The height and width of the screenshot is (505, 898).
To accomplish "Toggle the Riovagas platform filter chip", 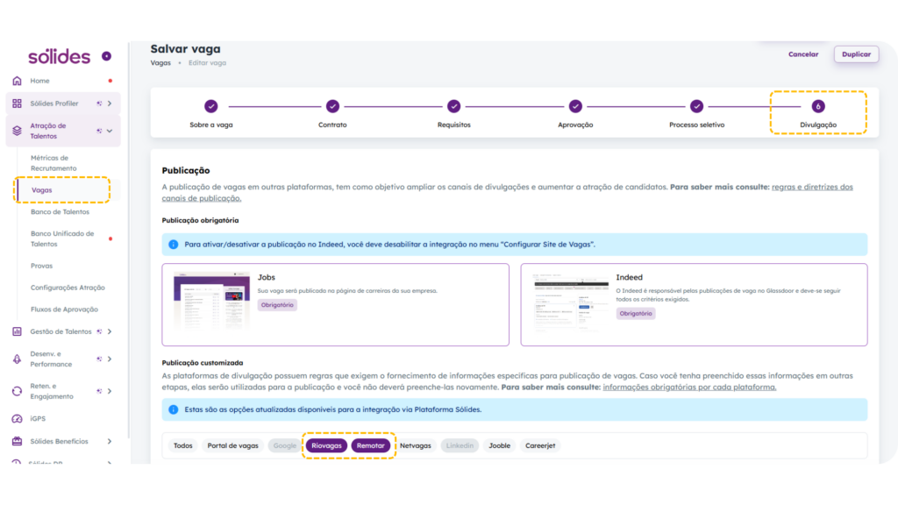I will (x=326, y=445).
